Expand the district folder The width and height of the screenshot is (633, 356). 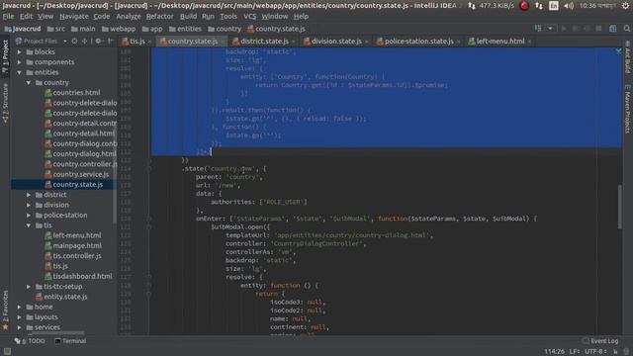(29, 195)
